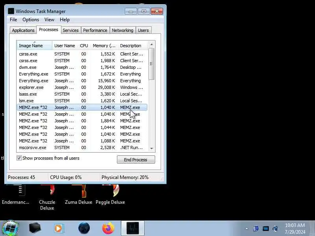
Task: Click the Task Manager title bar icon
Action: click(x=11, y=11)
